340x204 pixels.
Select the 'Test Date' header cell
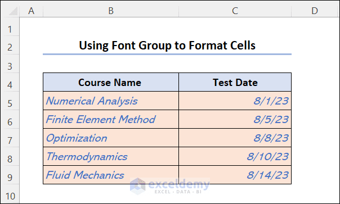point(235,82)
